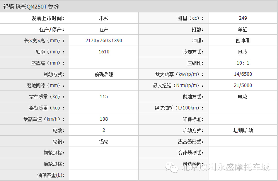Click the compression ratio value 10: 1
278x181 pixels.
point(243,63)
